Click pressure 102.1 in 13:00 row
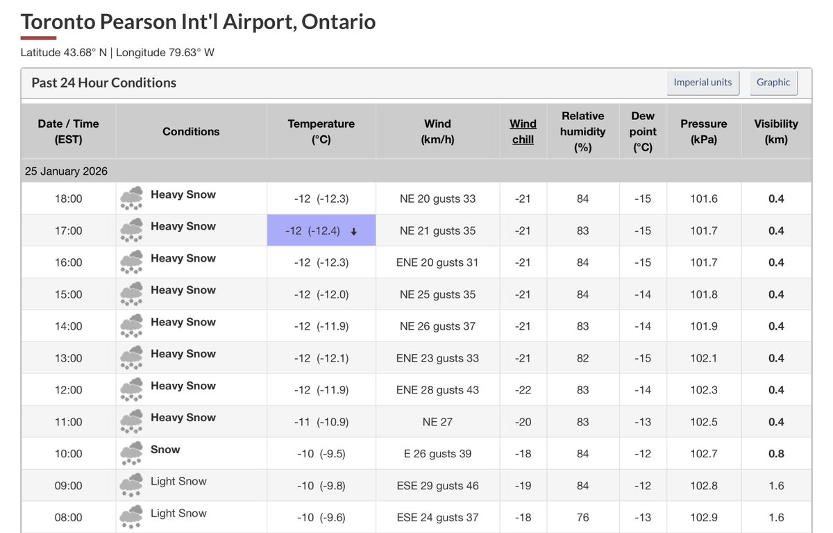833x533 pixels. click(704, 358)
